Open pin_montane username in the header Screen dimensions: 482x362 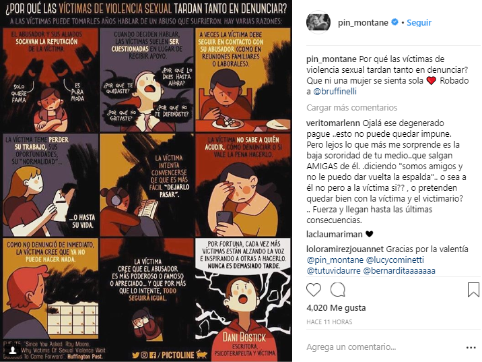click(363, 22)
